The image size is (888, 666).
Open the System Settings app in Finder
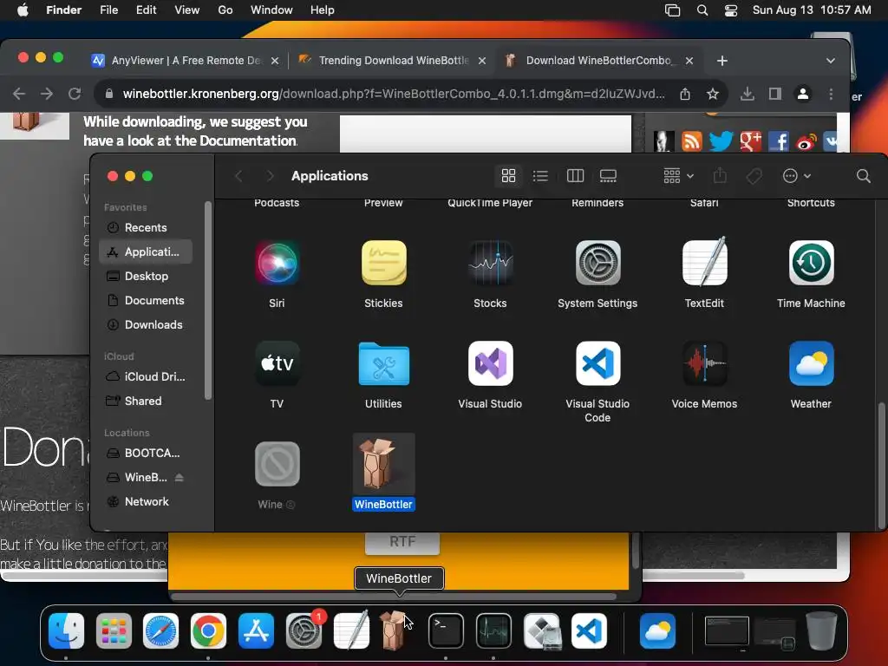[x=597, y=263]
